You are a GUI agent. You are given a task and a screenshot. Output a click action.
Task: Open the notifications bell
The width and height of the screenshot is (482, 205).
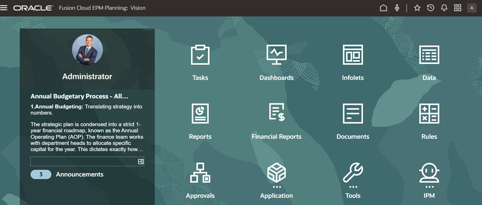click(444, 8)
